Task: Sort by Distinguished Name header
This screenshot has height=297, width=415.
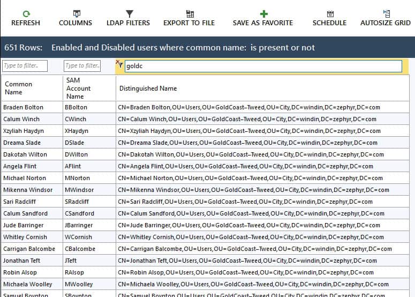Action: tap(262, 88)
